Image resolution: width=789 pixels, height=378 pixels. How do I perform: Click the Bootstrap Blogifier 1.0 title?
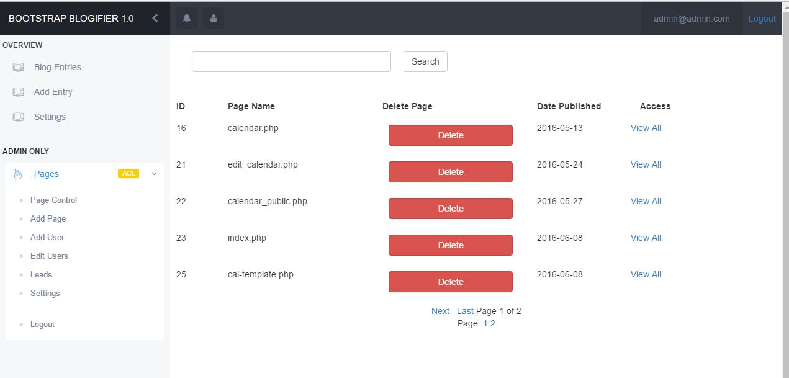(x=71, y=19)
